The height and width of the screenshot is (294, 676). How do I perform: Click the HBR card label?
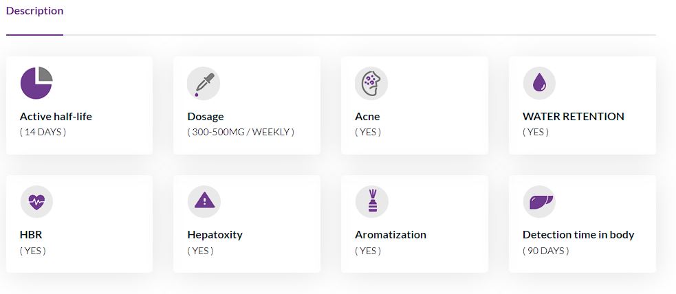click(31, 235)
